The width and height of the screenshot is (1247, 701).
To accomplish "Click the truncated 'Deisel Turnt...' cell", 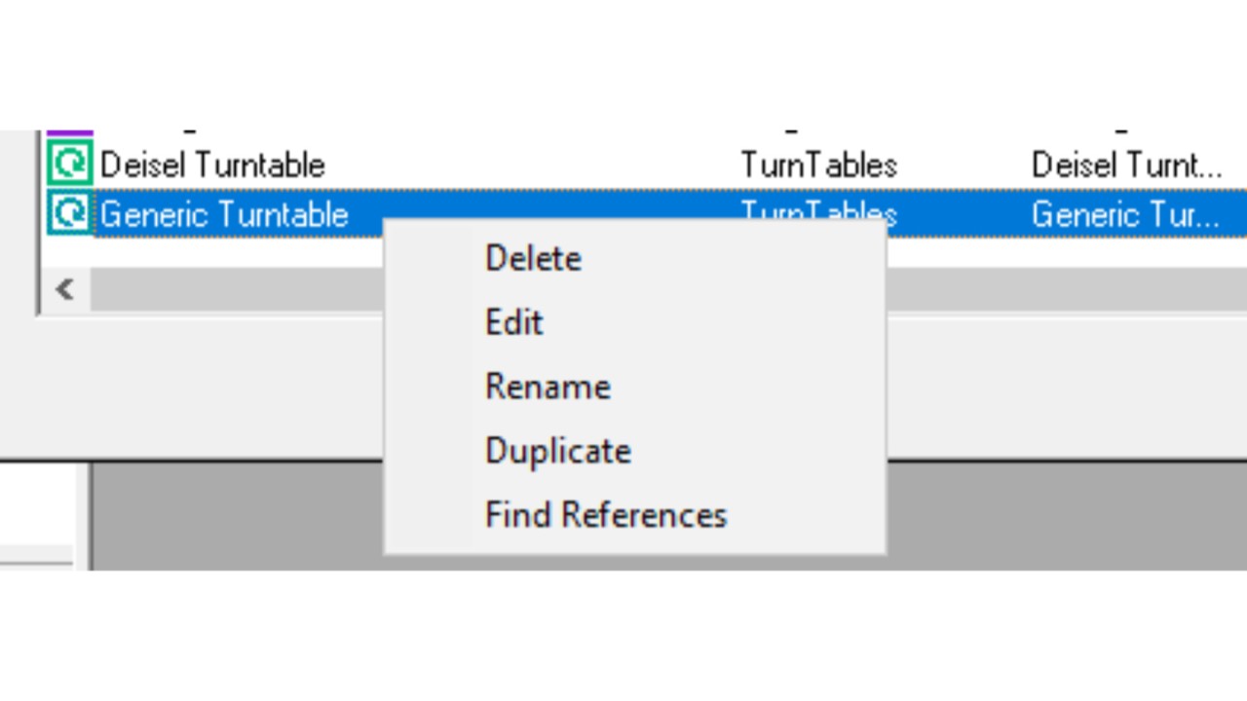I will [x=1126, y=165].
